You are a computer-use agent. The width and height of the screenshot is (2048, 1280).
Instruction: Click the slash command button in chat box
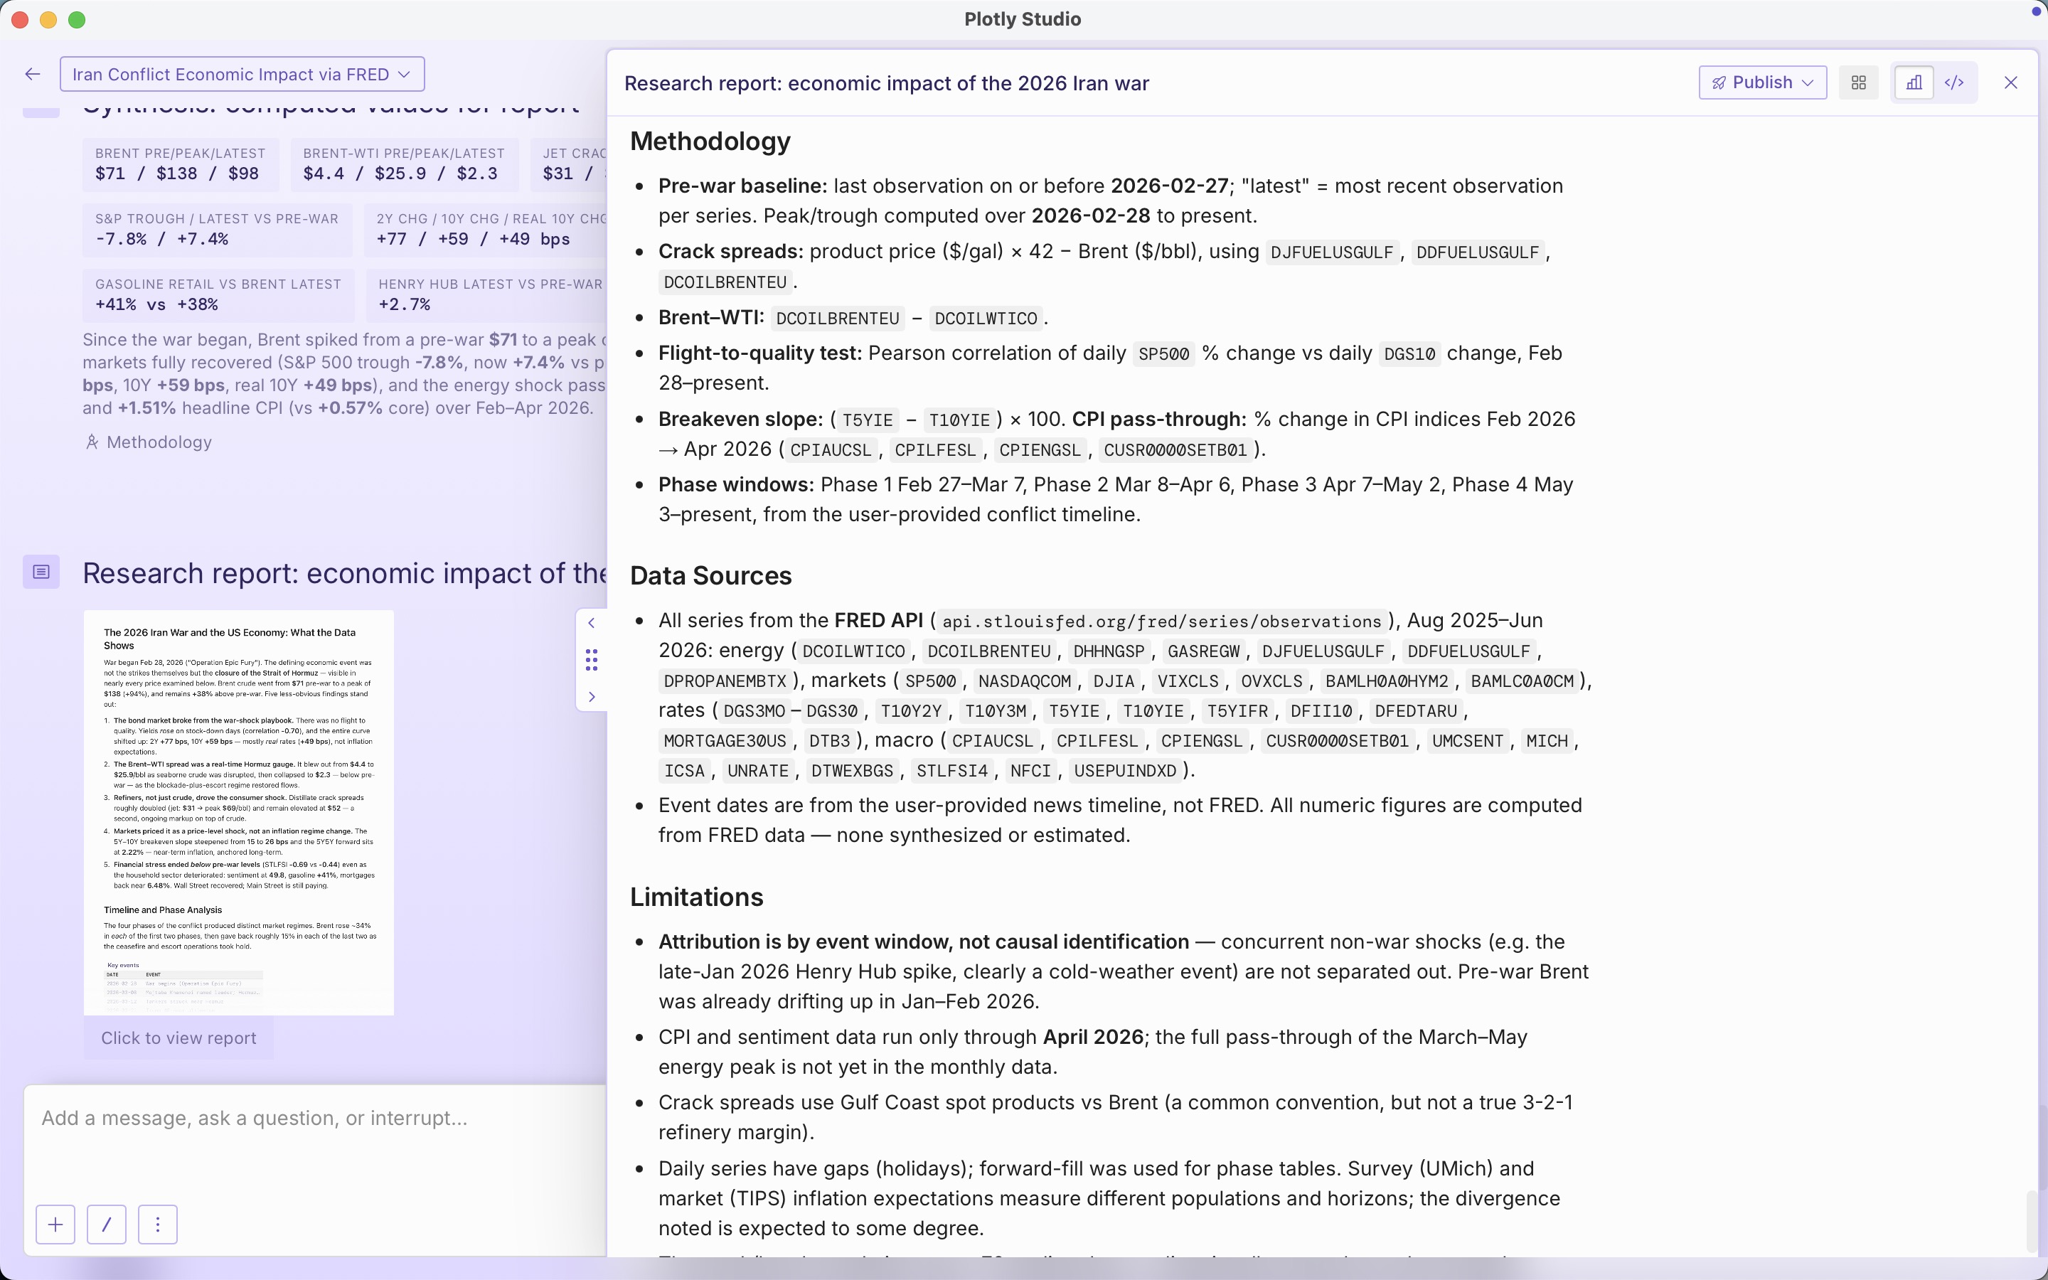[107, 1224]
